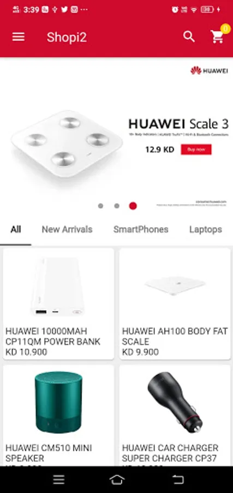Switch to the Laptops tab
The image size is (233, 493).
pyautogui.click(x=205, y=230)
